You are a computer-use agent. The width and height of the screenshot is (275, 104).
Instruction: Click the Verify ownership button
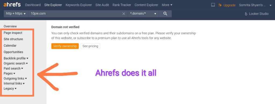tap(65, 46)
